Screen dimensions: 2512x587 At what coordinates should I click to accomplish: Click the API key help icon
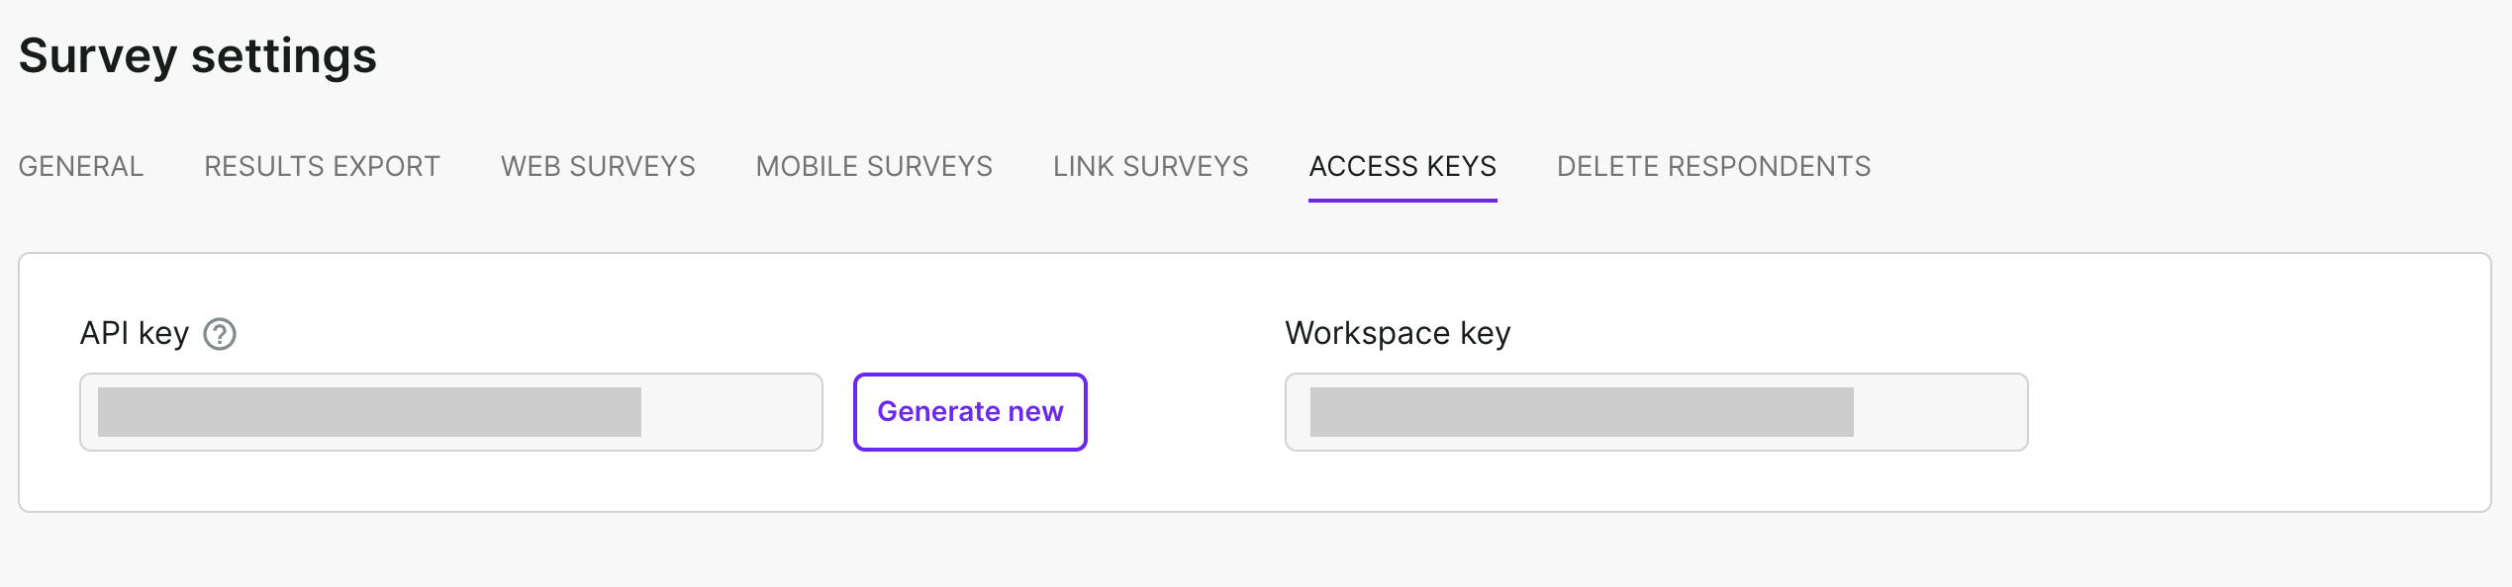(x=220, y=335)
